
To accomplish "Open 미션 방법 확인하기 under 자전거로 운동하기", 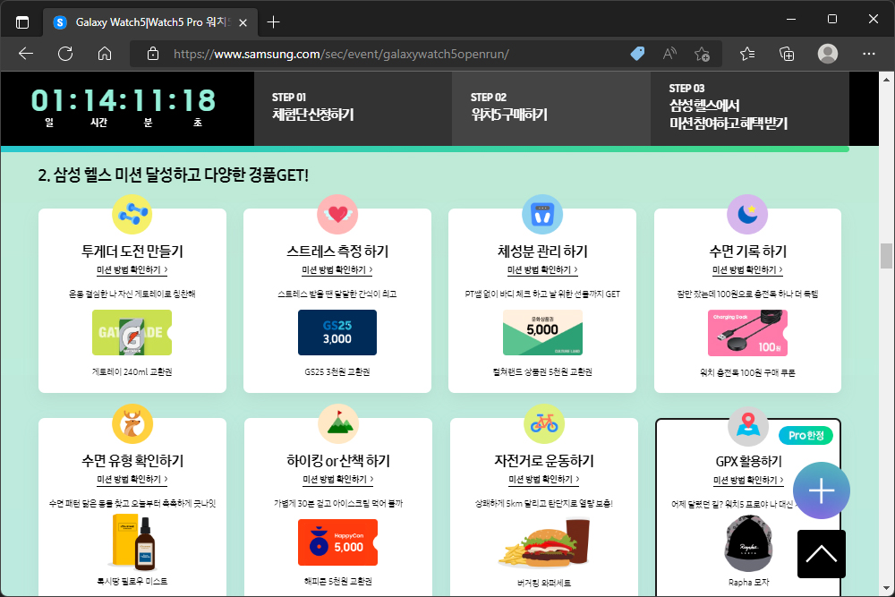I will (x=544, y=479).
